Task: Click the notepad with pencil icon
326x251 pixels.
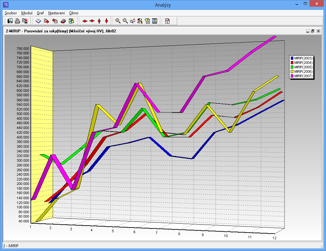Action: click(x=71, y=21)
